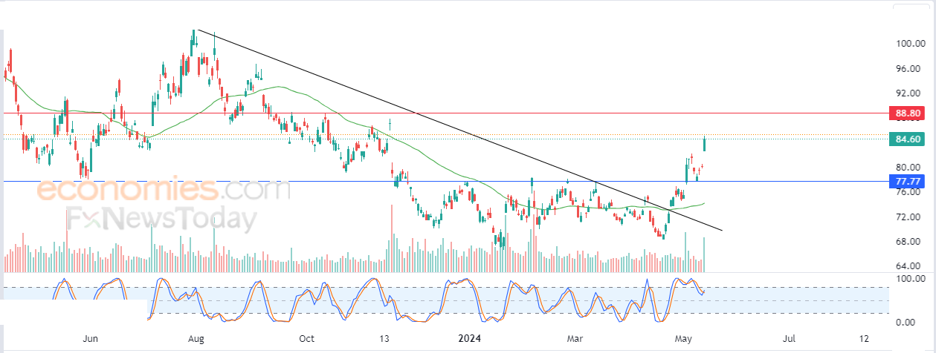Viewport: 936px width, 353px height.
Task: Click the FxNewsToday watermark text
Action: pos(161,220)
